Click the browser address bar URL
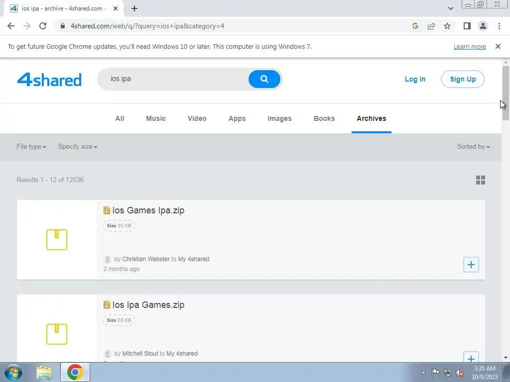This screenshot has width=510, height=382. coord(147,26)
